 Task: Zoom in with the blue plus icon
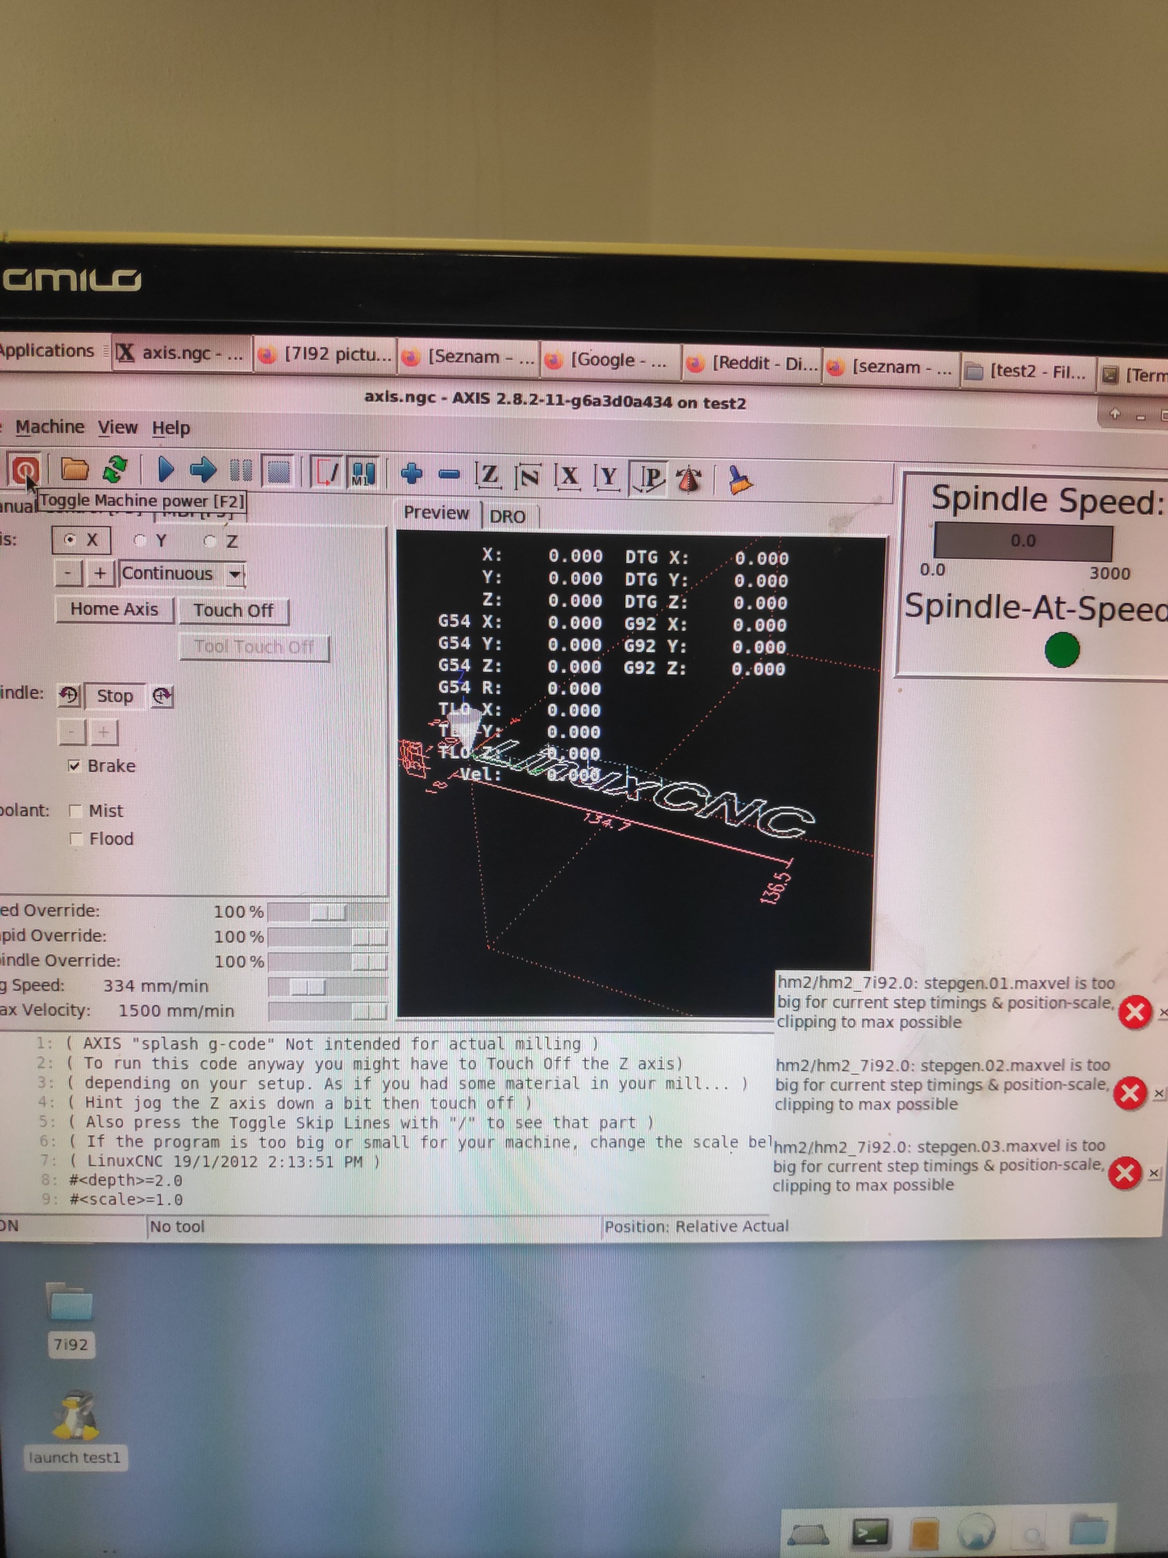[x=412, y=473]
